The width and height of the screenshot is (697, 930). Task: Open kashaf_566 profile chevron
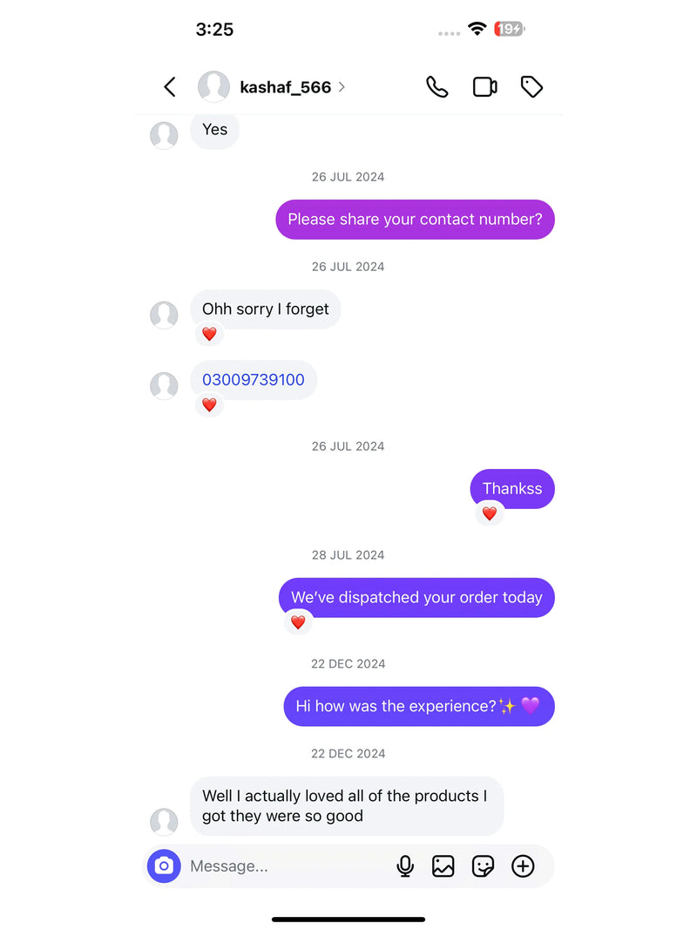(342, 87)
